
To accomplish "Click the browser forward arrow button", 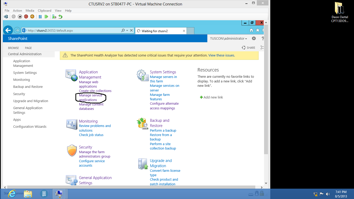I will (17, 30).
